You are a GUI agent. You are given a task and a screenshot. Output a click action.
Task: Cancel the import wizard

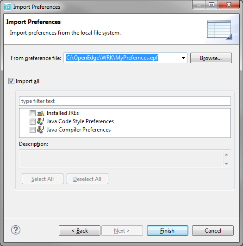pyautogui.click(x=213, y=231)
